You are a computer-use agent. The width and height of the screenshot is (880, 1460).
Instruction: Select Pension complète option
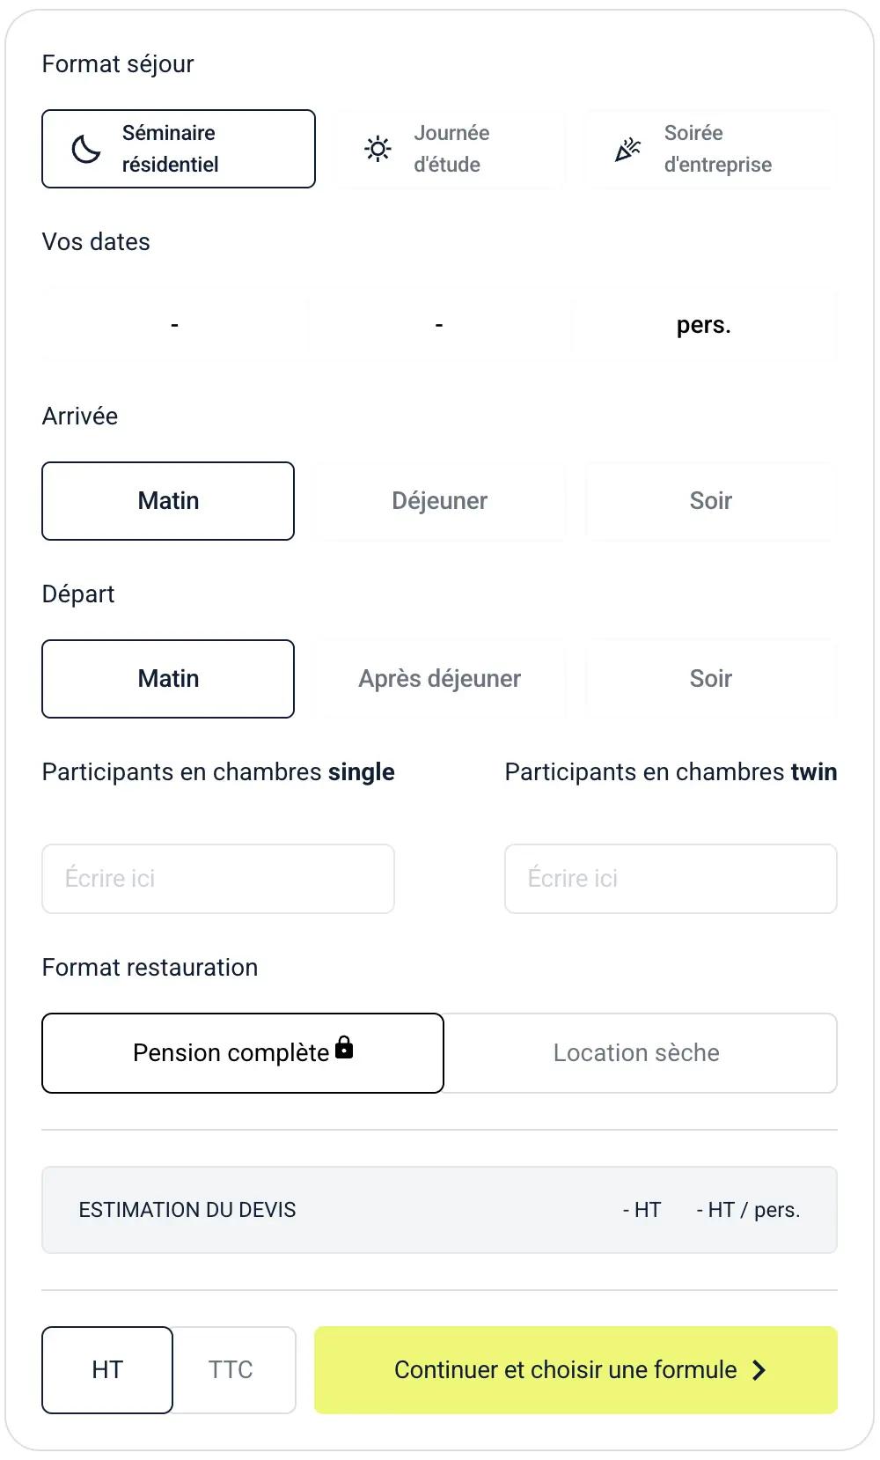click(231, 1053)
